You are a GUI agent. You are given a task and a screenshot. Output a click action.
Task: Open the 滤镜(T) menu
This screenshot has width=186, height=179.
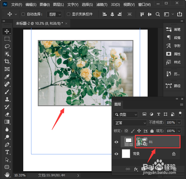tap(102, 5)
